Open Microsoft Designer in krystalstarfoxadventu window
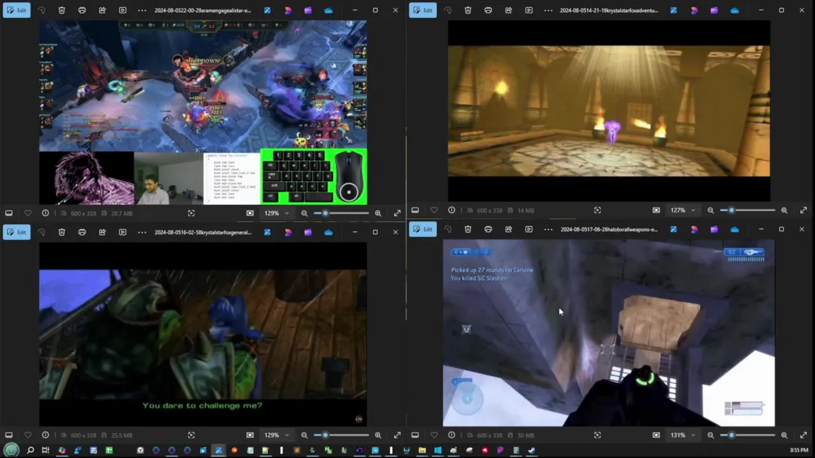 tap(694, 10)
